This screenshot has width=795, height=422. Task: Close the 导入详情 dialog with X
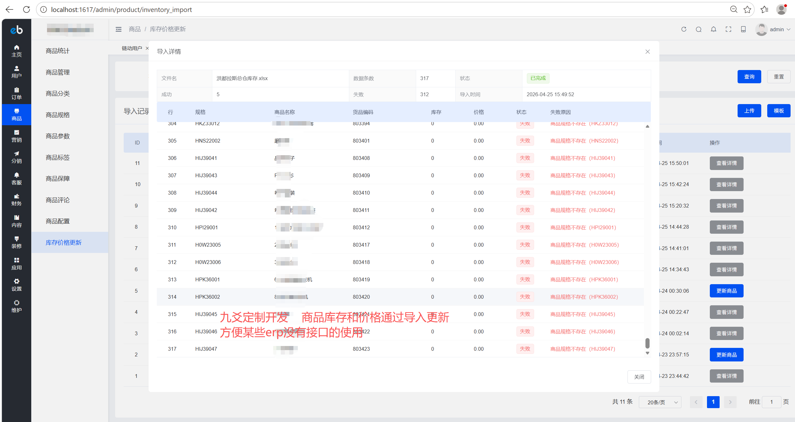[647, 51]
